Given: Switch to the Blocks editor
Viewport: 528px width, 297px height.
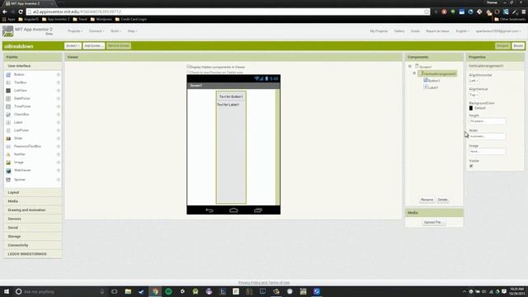Looking at the screenshot, I should 518,46.
